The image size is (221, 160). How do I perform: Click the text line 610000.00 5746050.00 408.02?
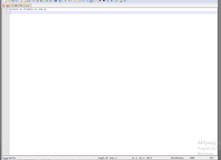[28, 9]
